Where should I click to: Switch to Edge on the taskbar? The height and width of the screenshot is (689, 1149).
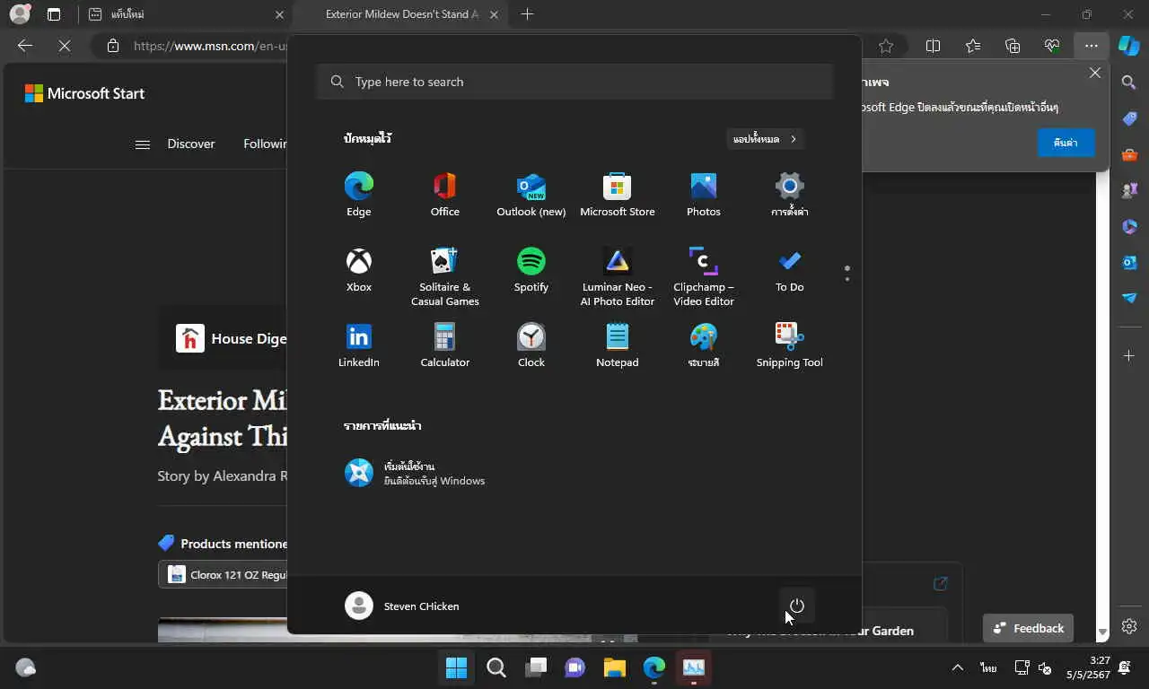pyautogui.click(x=653, y=667)
